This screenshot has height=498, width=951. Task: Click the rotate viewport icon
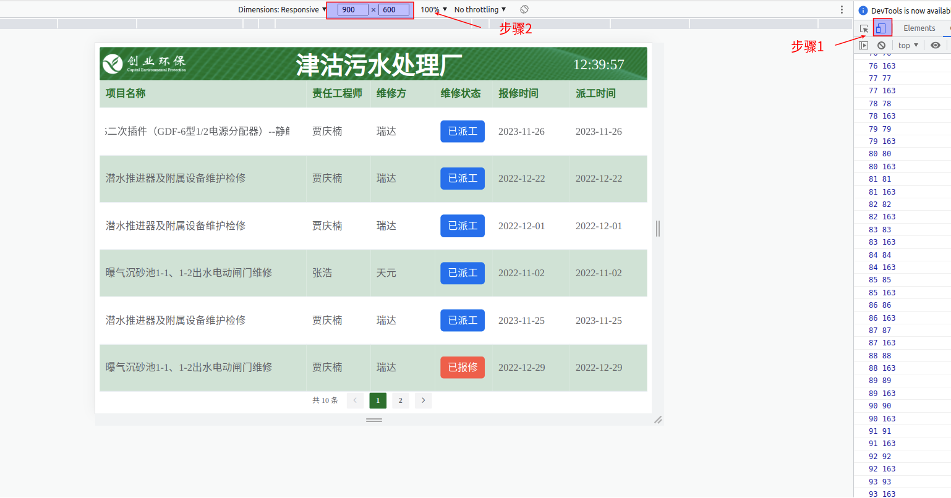tap(524, 9)
